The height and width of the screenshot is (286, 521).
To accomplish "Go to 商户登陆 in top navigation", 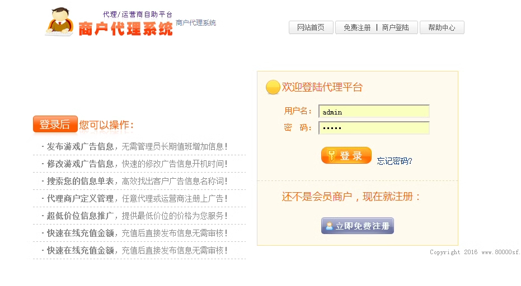I will pyautogui.click(x=396, y=27).
